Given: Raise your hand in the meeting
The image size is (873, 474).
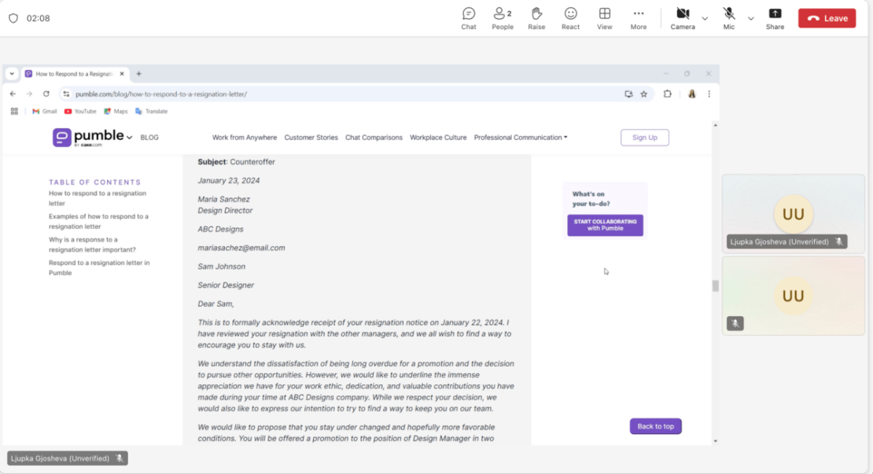Looking at the screenshot, I should tap(536, 18).
